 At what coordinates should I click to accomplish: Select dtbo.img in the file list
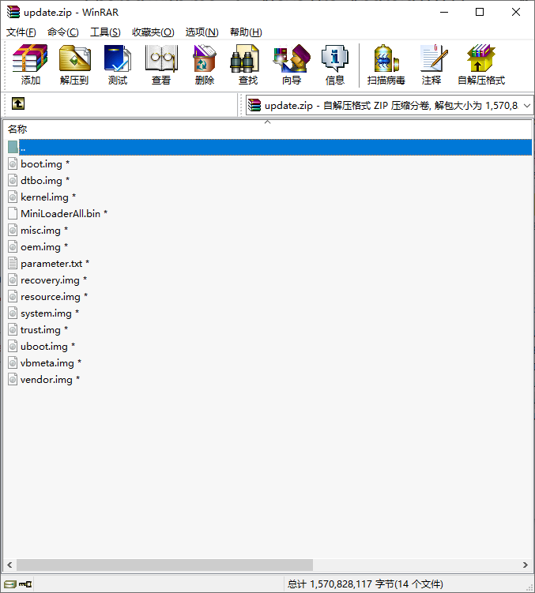pyautogui.click(x=41, y=180)
